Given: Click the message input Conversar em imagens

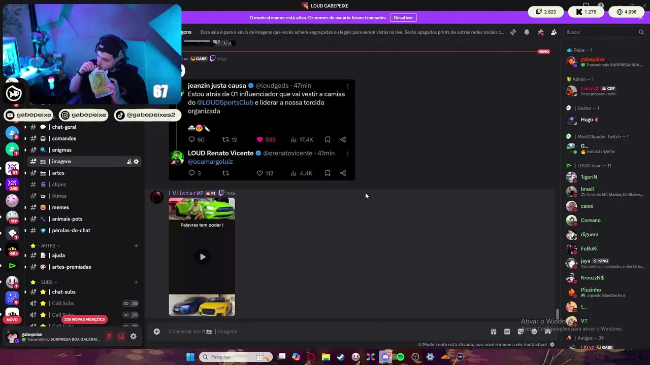Looking at the screenshot, I should coord(325,332).
